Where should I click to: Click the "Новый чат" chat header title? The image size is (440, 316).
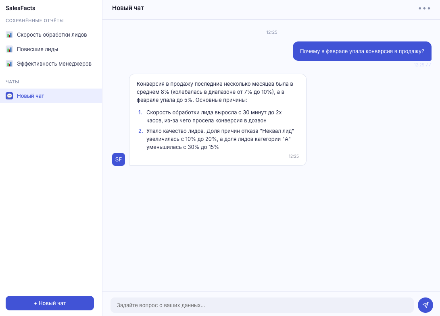128,8
